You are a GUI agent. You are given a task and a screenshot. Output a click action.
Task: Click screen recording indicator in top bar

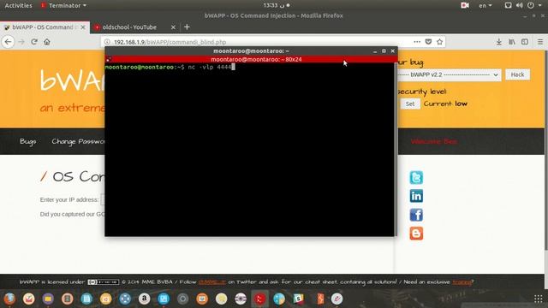[465, 5]
